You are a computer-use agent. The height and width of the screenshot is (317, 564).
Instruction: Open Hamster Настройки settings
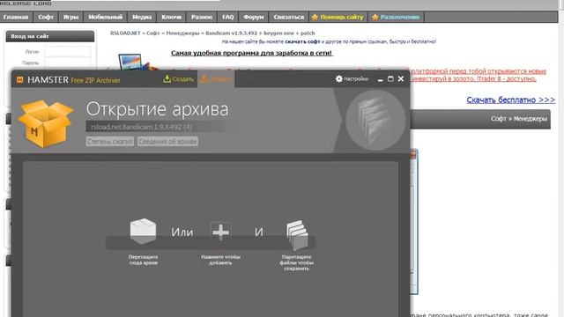352,78
